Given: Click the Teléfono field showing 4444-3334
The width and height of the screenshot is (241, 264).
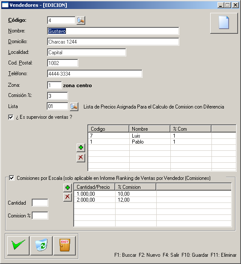Looking at the screenshot, I should tap(95, 74).
